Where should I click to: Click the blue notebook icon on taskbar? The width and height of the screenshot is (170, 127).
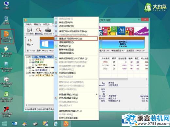[56, 124]
